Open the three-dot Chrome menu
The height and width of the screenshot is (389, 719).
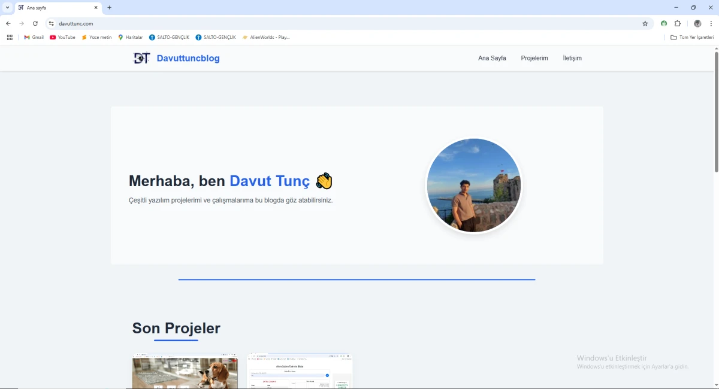[711, 23]
